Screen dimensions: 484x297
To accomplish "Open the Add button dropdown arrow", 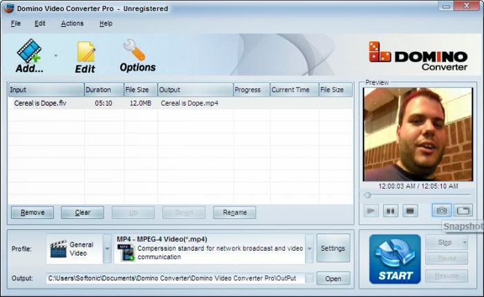I will 56,56.
